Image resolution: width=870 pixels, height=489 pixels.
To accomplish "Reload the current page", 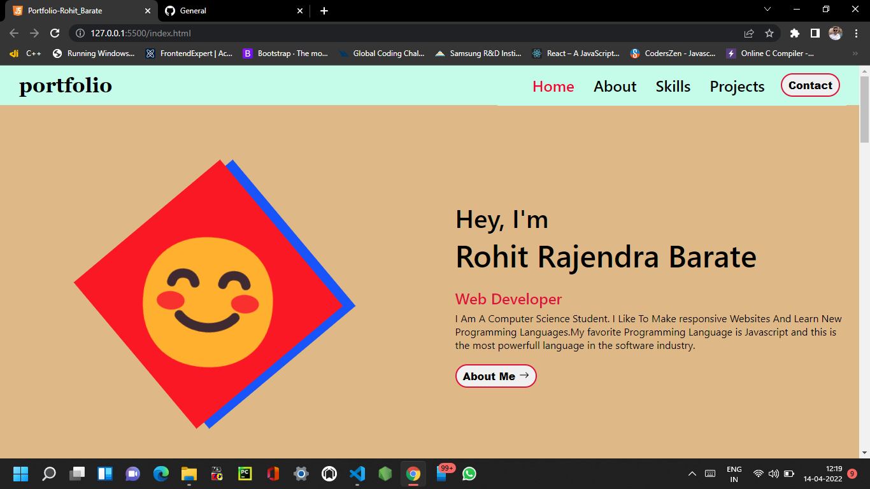I will point(55,32).
